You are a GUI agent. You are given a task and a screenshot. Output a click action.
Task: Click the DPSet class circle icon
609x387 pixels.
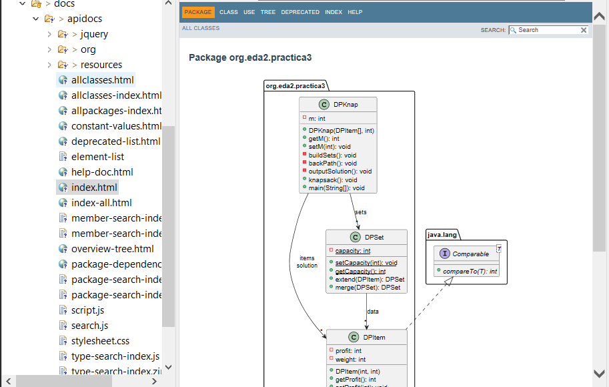click(x=355, y=237)
